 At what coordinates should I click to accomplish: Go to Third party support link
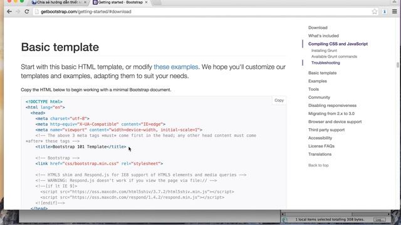326,130
